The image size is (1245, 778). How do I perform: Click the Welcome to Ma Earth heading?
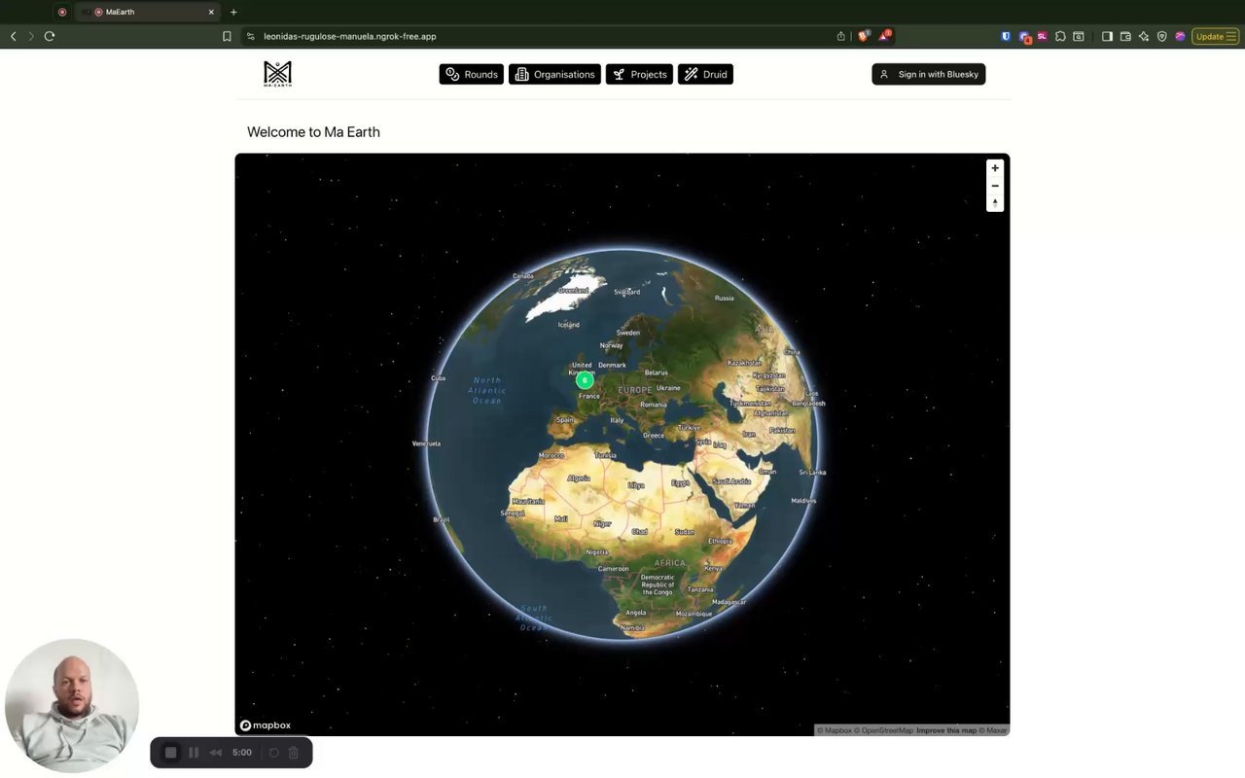(313, 132)
